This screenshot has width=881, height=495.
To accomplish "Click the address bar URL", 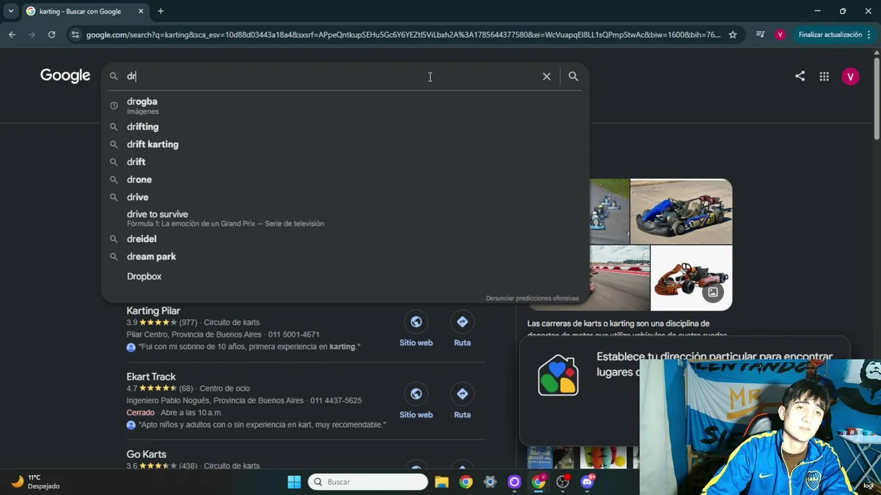I will click(x=403, y=34).
